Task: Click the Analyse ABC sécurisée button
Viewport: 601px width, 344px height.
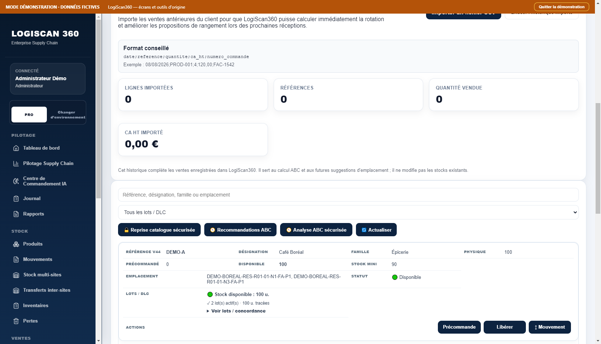Action: click(316, 230)
